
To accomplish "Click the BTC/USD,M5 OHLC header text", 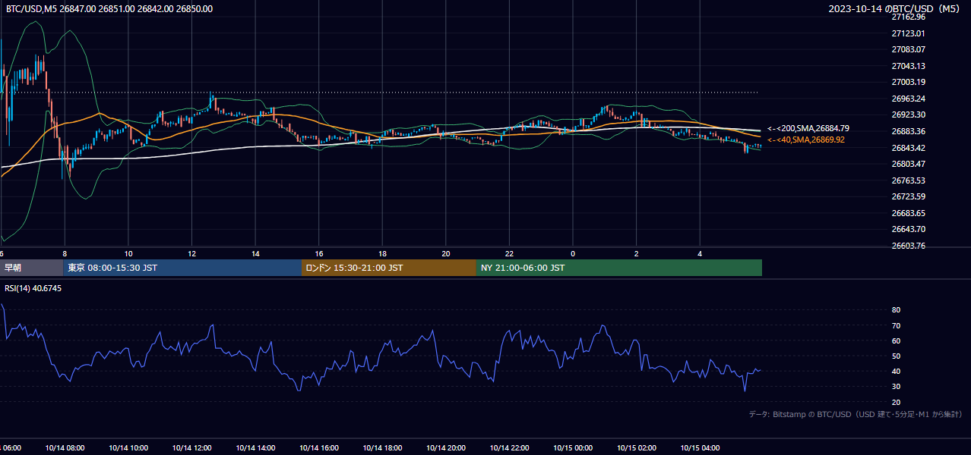I will [109, 9].
